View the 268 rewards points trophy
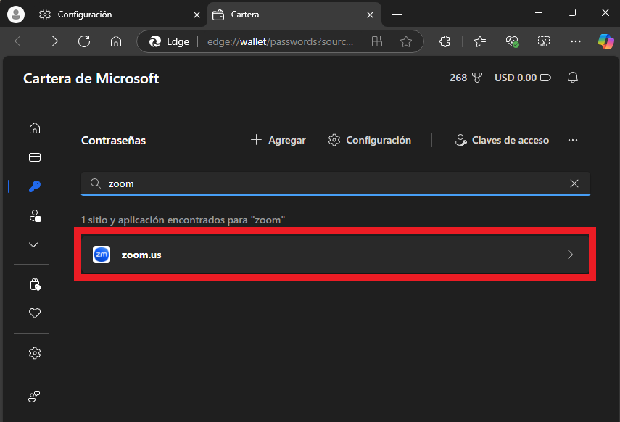The width and height of the screenshot is (620, 422). click(x=466, y=78)
